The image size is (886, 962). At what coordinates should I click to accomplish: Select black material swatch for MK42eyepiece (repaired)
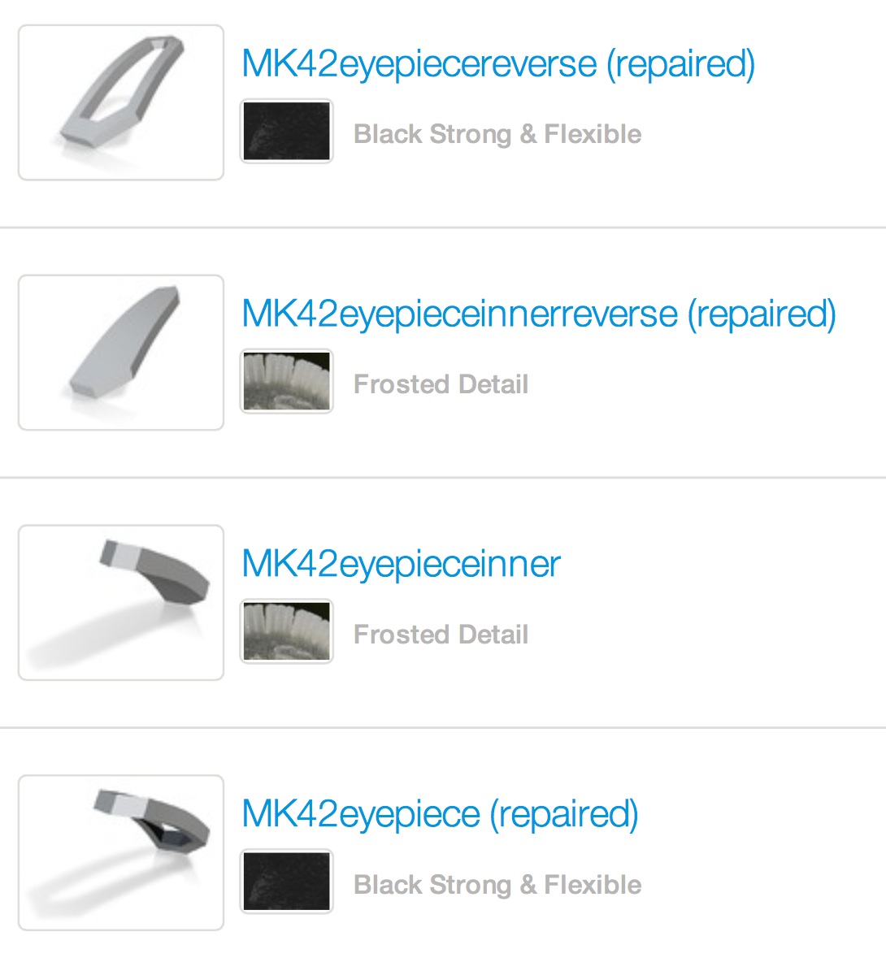click(287, 882)
